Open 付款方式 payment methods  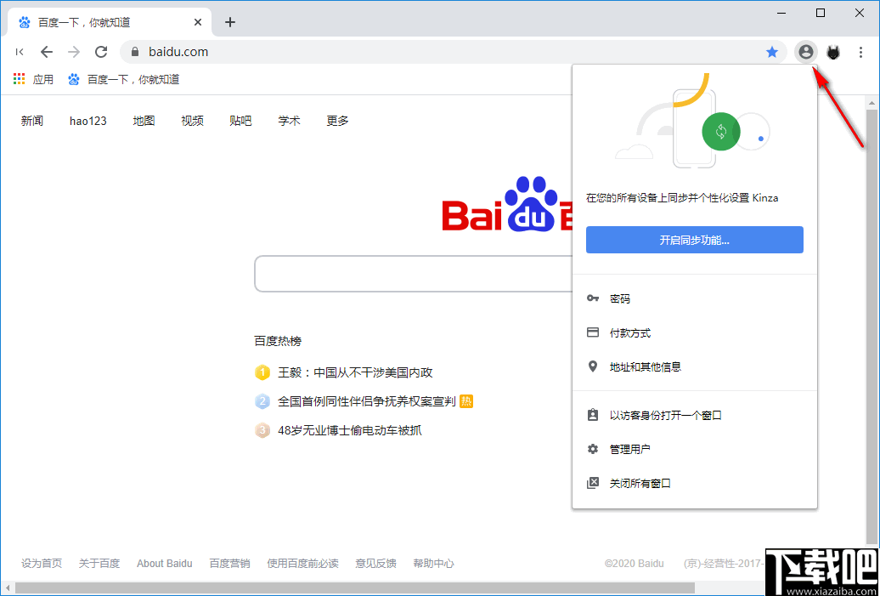(695, 333)
